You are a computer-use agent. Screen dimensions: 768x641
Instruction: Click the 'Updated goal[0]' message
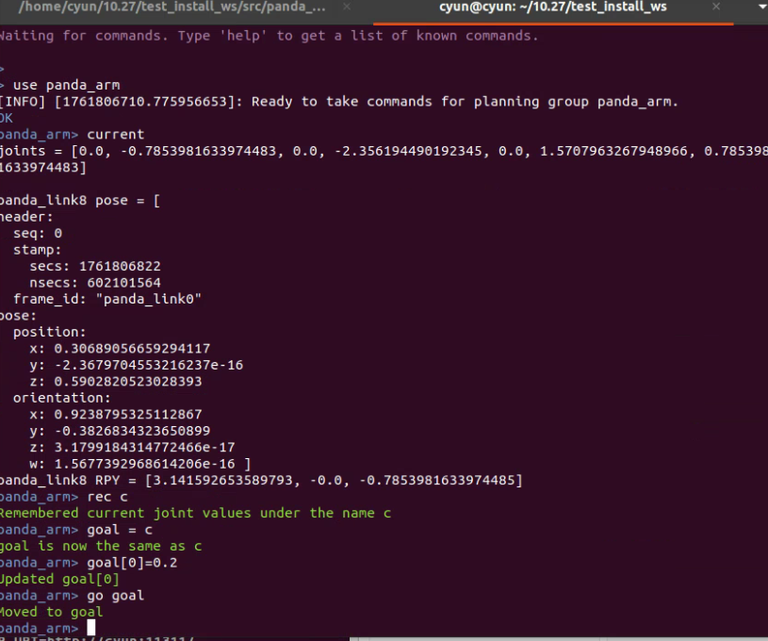pos(59,579)
